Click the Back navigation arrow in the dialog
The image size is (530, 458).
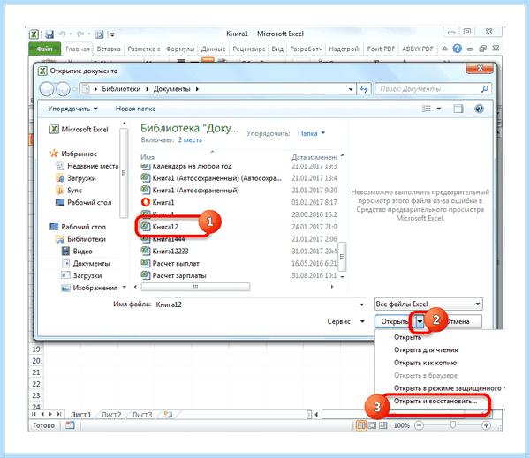pyautogui.click(x=47, y=89)
